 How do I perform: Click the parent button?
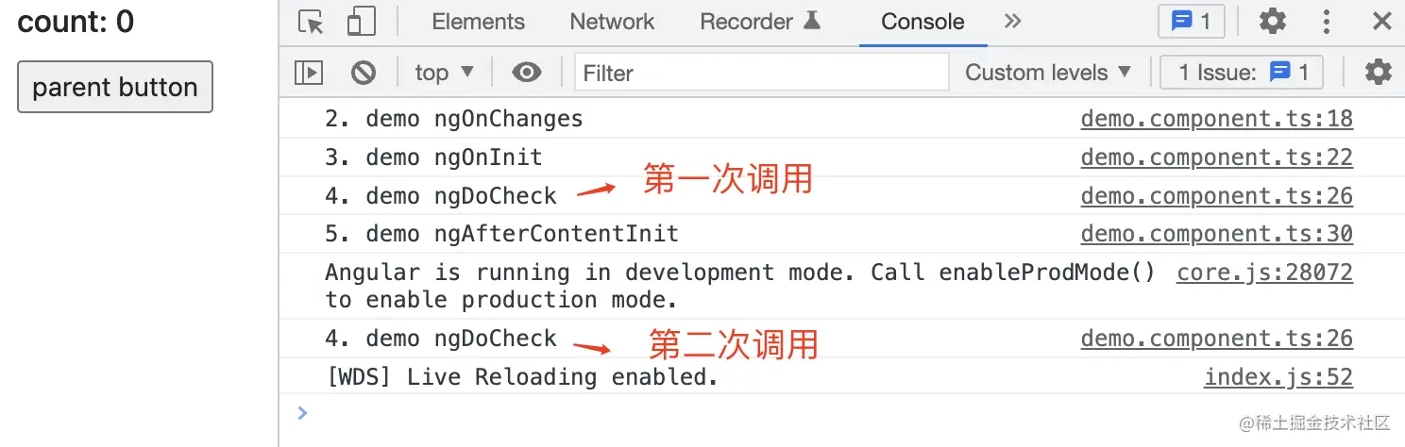115,87
